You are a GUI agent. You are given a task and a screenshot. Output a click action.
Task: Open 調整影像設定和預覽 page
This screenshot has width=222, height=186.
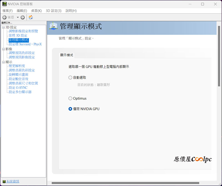(23, 31)
